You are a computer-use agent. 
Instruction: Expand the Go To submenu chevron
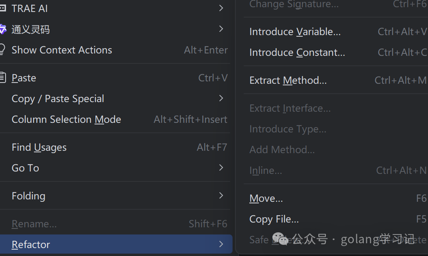click(x=221, y=168)
